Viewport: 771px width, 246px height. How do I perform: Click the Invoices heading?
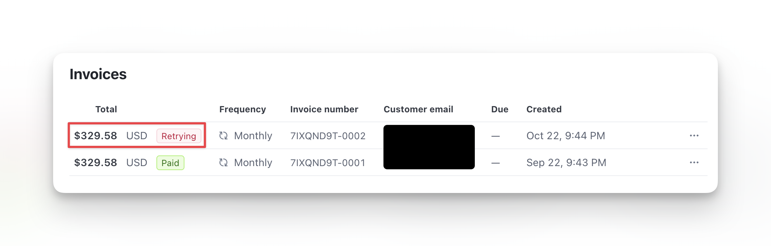click(x=98, y=74)
